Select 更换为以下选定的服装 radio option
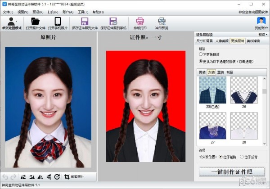This screenshot has height=189, width=270. (x=201, y=61)
